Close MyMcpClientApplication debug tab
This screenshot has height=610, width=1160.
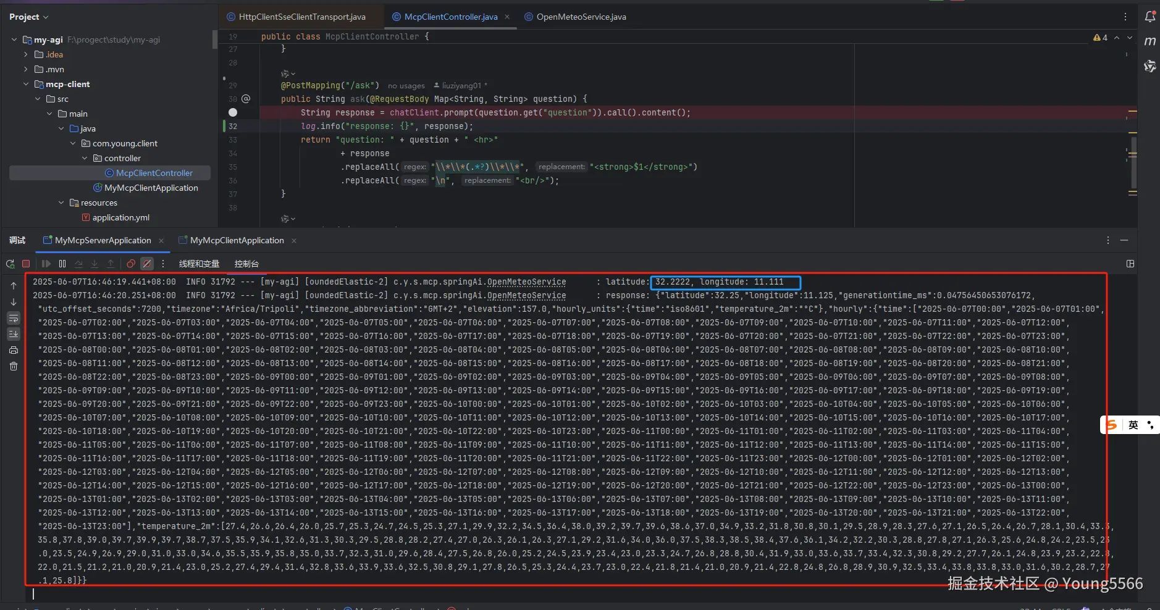pos(294,241)
